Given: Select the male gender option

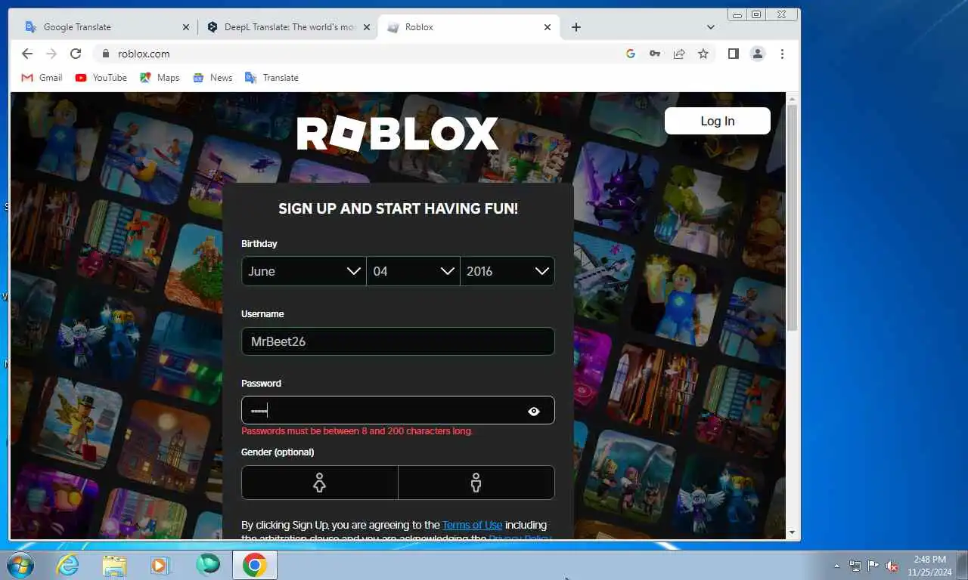Looking at the screenshot, I should pos(476,483).
